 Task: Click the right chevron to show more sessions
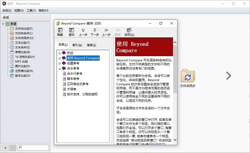click(x=228, y=76)
